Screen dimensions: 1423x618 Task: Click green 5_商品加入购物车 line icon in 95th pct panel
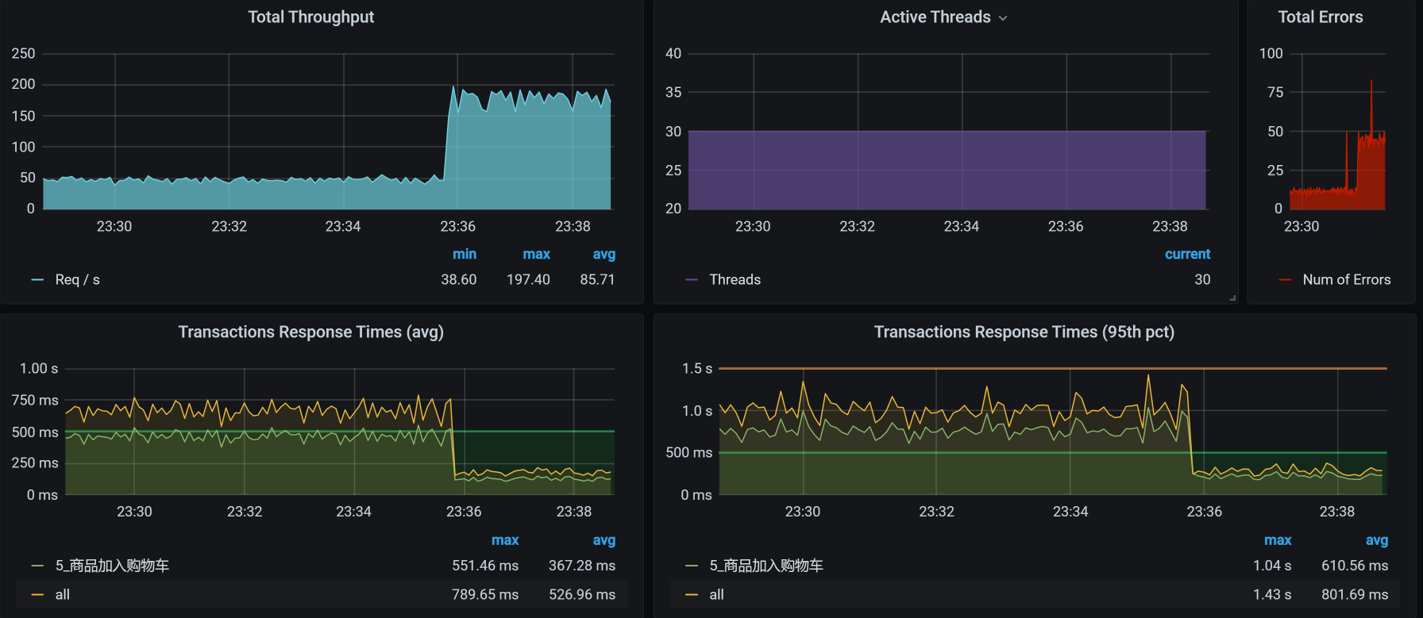692,566
